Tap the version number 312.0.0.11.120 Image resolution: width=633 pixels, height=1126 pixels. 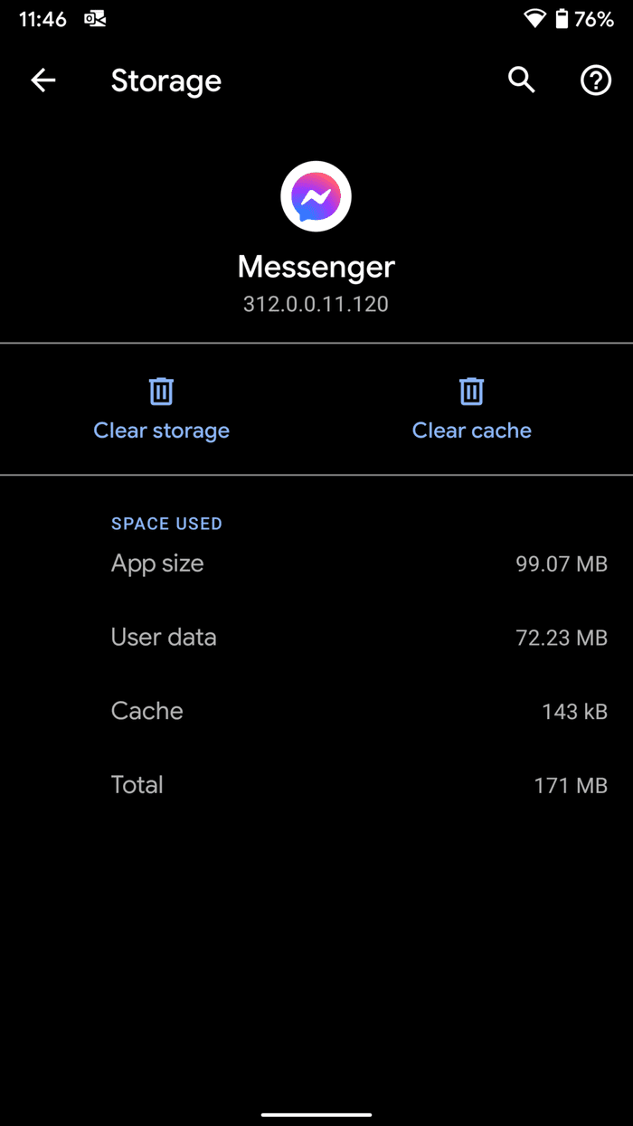316,305
